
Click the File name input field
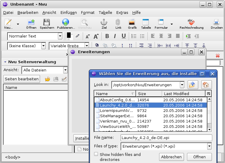coord(166,138)
